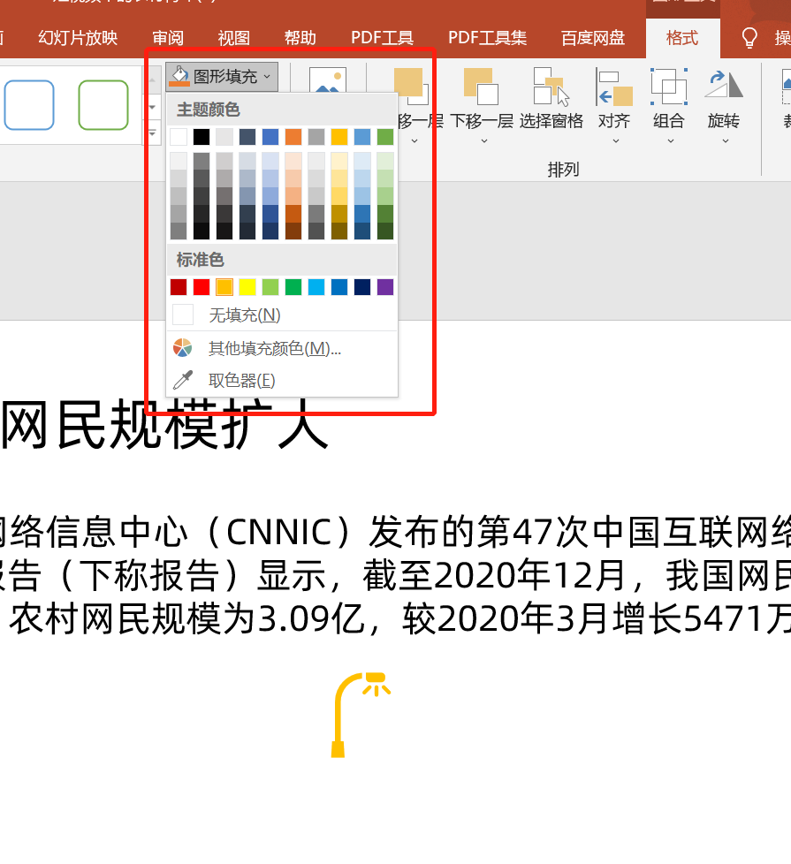Choose 无填充(N) no fill option
This screenshot has height=864, width=791.
282,315
